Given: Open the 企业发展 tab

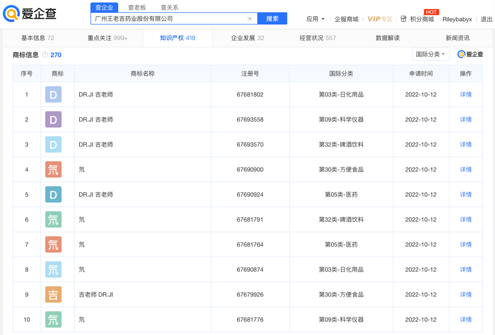Looking at the screenshot, I should 247,38.
